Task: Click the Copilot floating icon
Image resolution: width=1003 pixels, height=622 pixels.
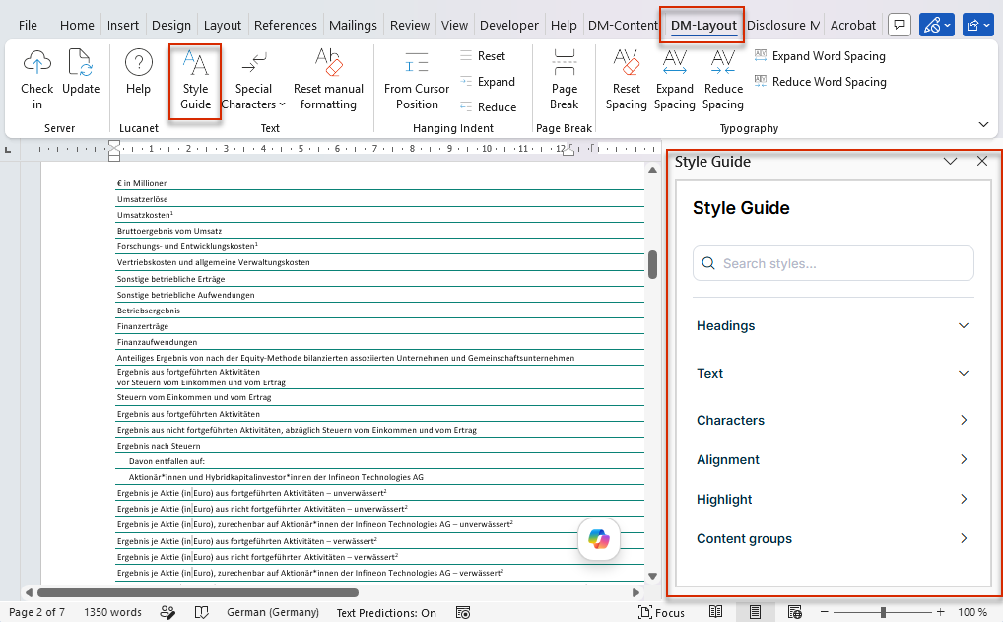Action: 599,539
